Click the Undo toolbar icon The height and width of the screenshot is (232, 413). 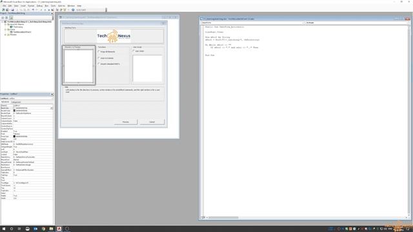(x=33, y=10)
